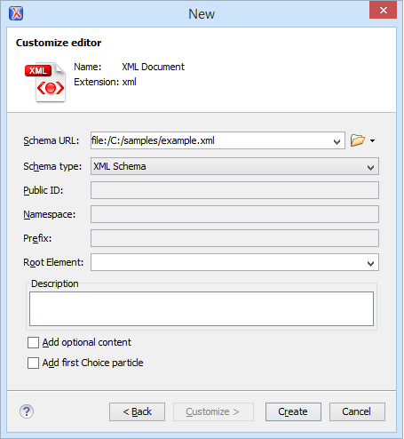Image resolution: width=404 pixels, height=439 pixels.
Task: Toggle Add first Choice particle checkbox
Action: coord(33,363)
